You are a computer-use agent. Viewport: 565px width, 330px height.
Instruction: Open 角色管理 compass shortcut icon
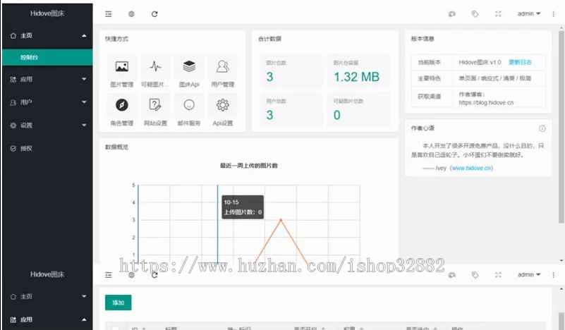click(x=122, y=105)
